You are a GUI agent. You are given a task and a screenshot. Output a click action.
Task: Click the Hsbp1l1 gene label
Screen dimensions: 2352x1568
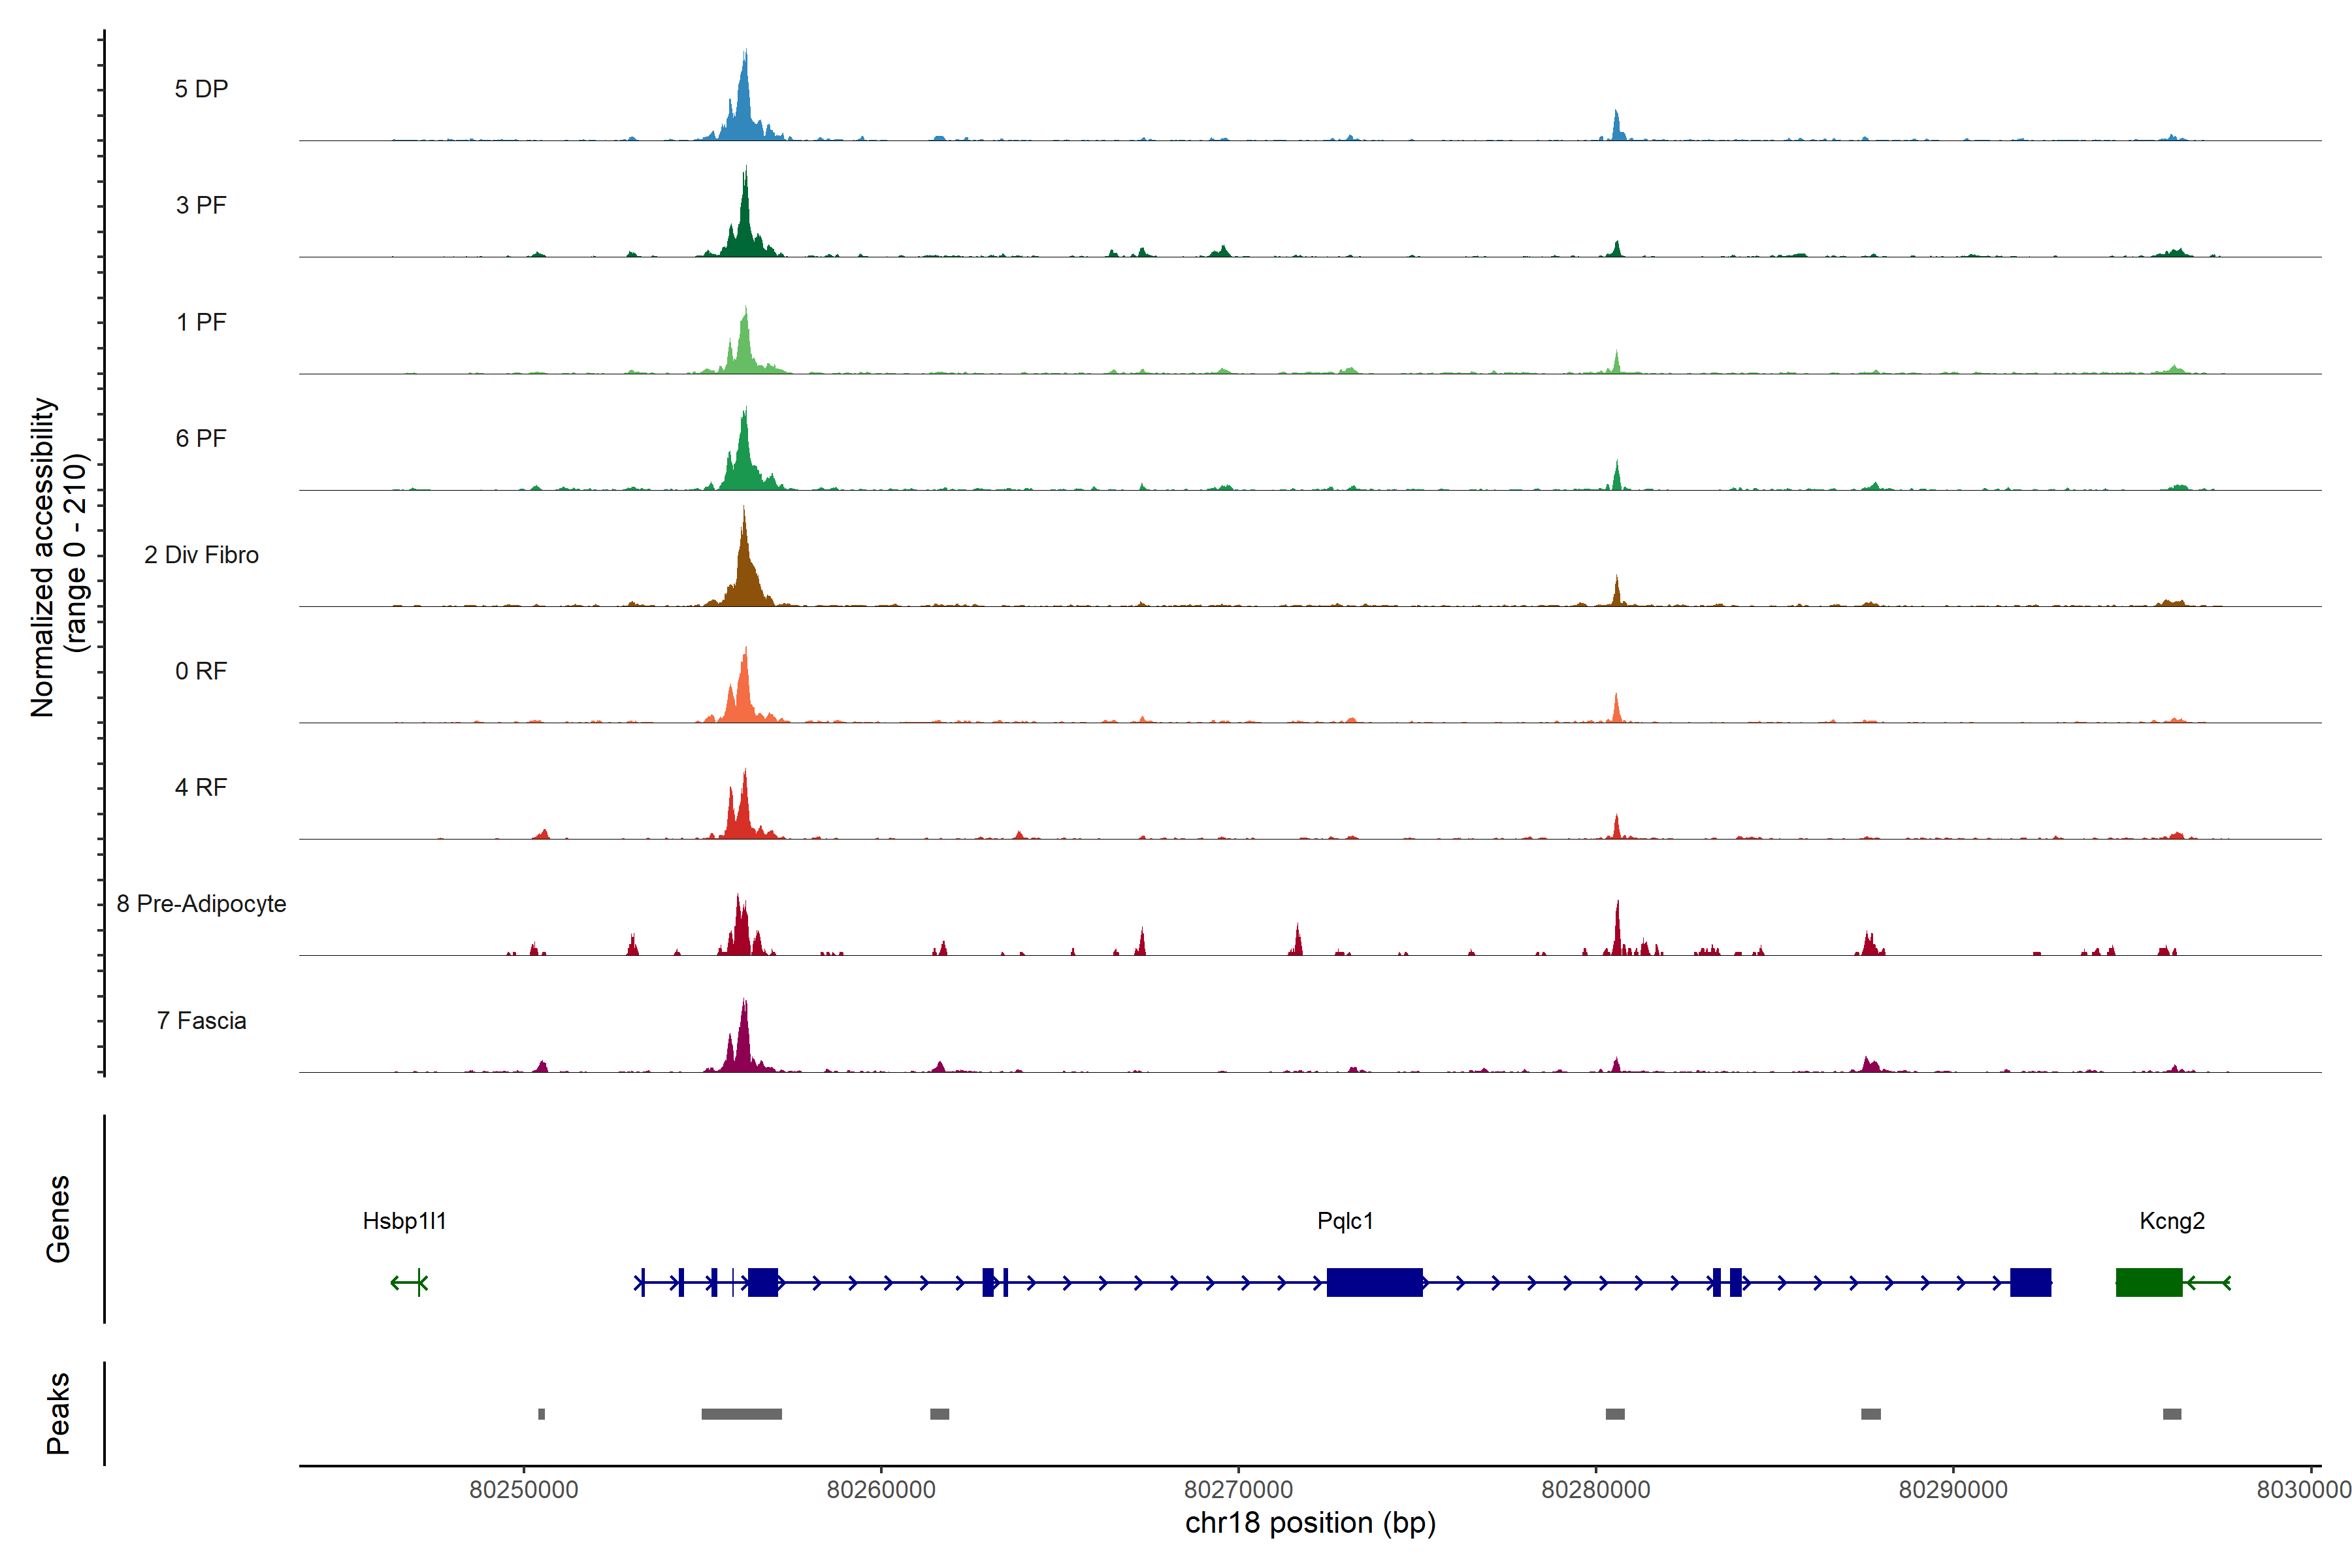tap(404, 1221)
